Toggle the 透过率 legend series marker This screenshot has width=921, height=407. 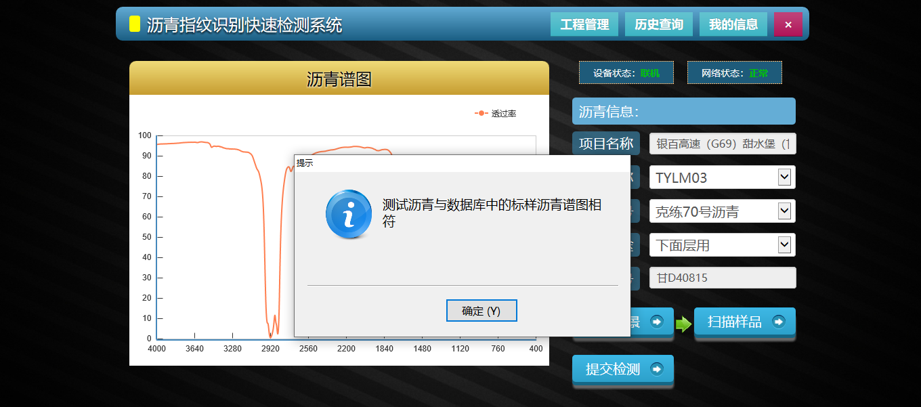[x=481, y=113]
